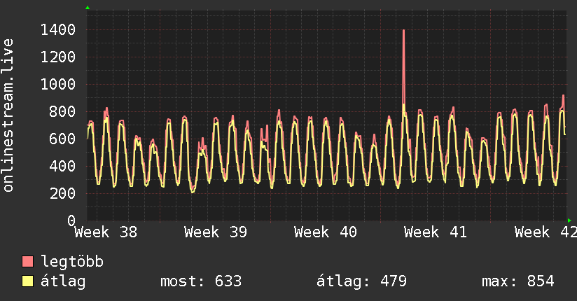This screenshot has width=577, height=301.
Task: Click the 1000 y-axis label
Action: coord(58,84)
